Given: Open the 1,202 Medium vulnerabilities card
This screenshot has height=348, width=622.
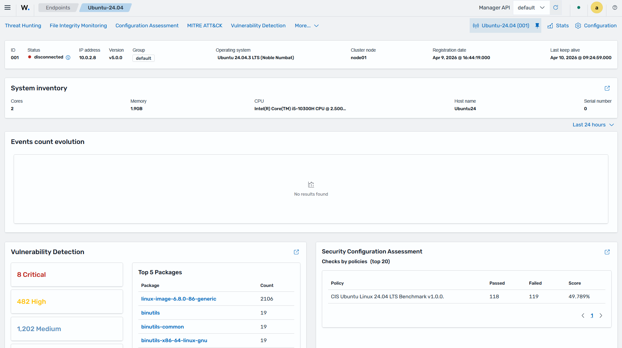Looking at the screenshot, I should point(67,329).
